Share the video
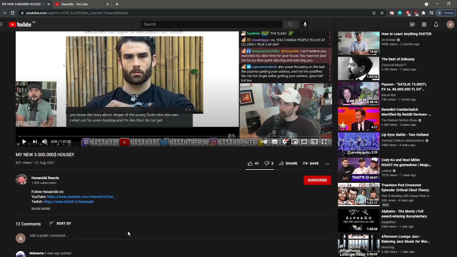This screenshot has height=257, width=457. click(x=288, y=163)
